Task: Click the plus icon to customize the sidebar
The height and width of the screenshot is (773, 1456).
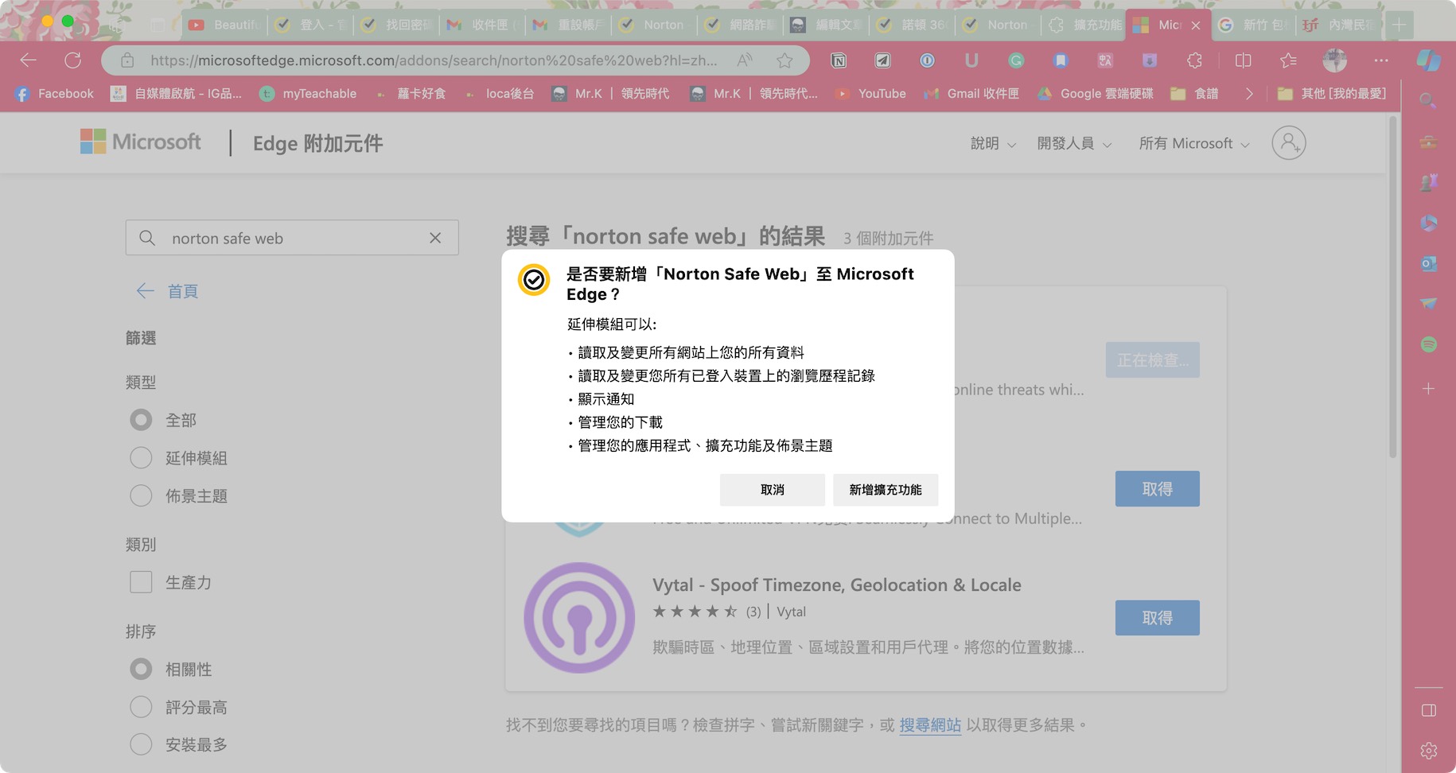Action: coord(1428,389)
